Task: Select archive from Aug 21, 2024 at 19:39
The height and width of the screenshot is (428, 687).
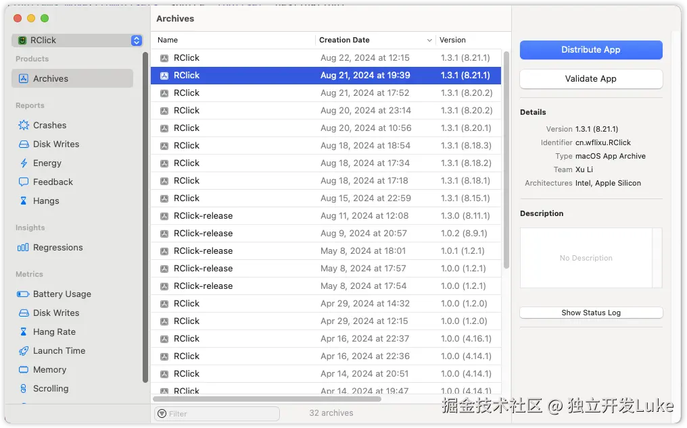Action: pos(325,76)
